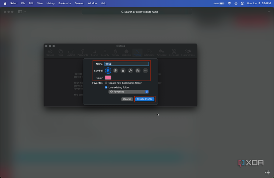
Task: Open the Favorites folder dropdown
Action: (129, 92)
